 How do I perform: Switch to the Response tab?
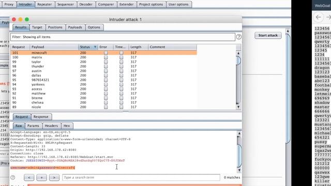(x=41, y=117)
